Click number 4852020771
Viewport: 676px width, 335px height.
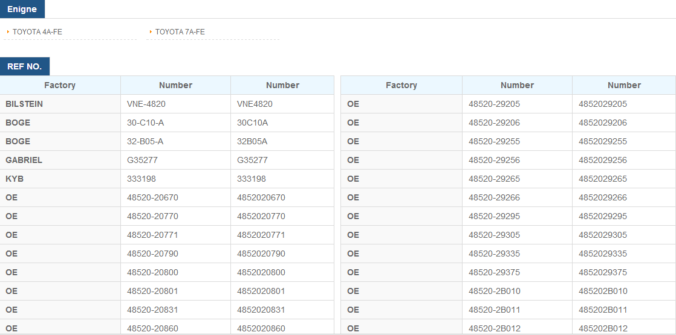point(261,235)
